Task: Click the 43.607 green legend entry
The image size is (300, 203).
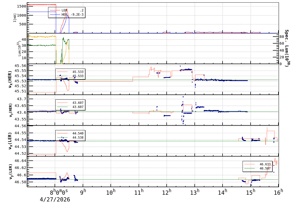Action: pos(70,107)
